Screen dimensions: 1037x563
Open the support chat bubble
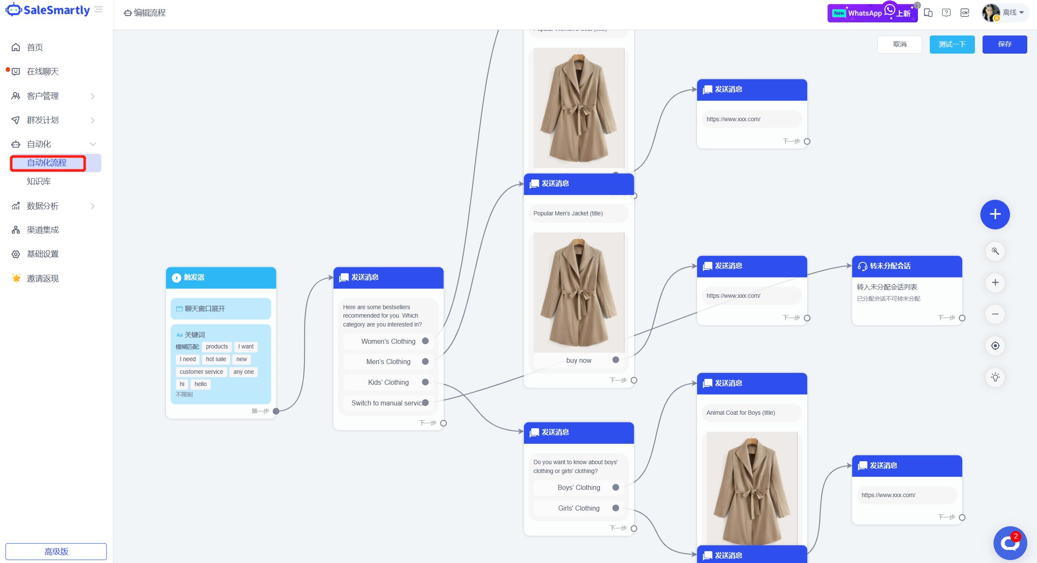1010,543
